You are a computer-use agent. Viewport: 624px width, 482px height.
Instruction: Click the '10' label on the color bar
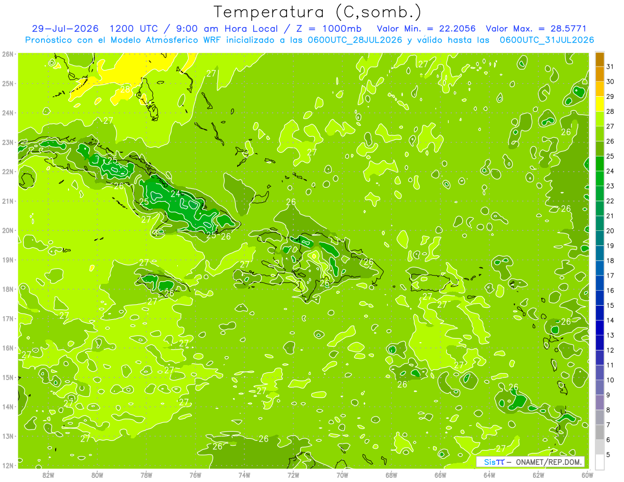coord(610,380)
